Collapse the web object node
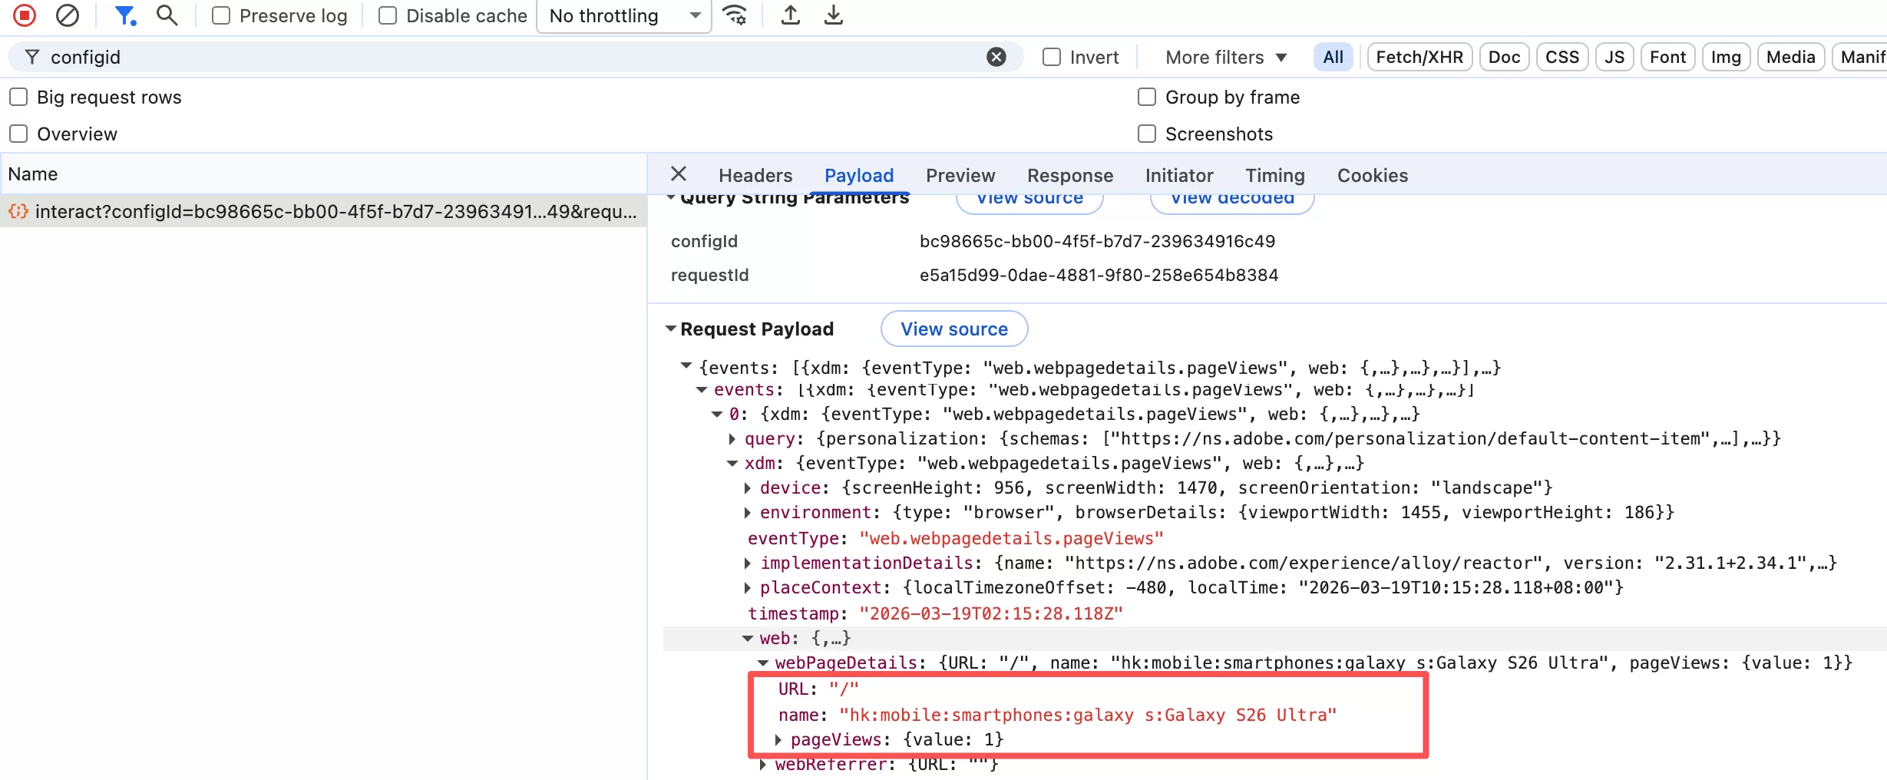 coord(748,639)
